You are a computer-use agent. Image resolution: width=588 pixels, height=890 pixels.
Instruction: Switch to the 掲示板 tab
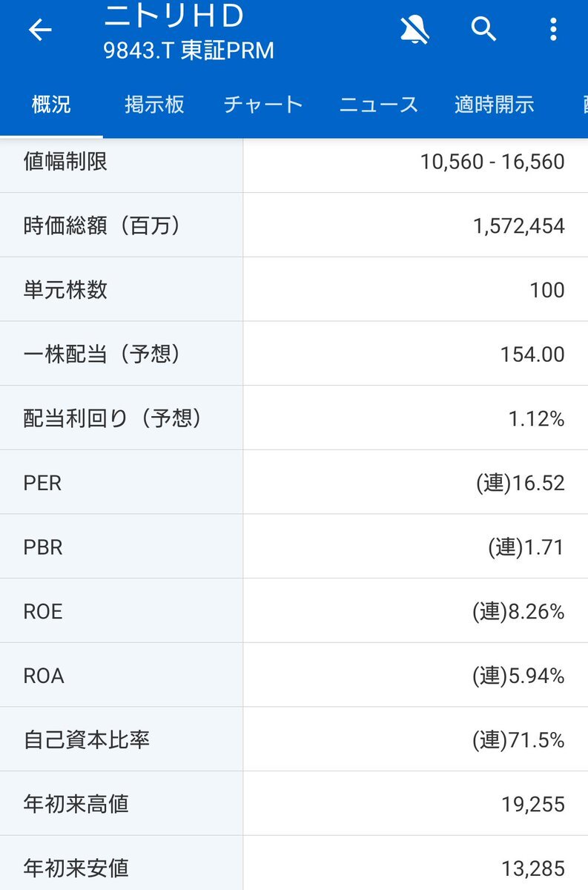click(x=154, y=105)
